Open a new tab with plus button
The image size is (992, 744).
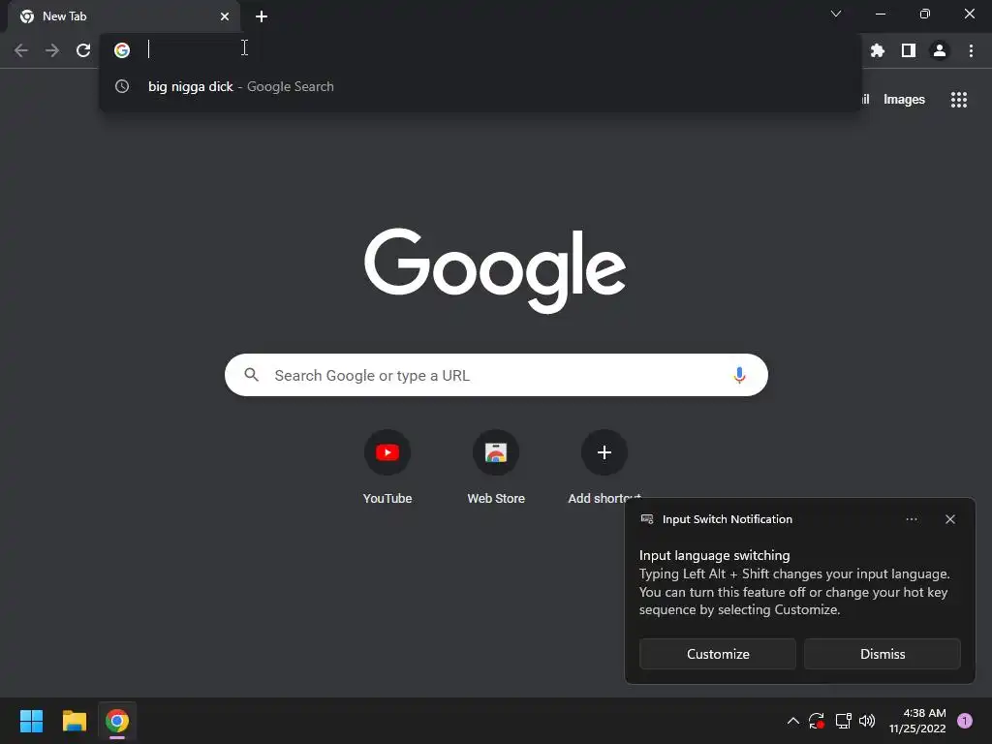pos(262,16)
